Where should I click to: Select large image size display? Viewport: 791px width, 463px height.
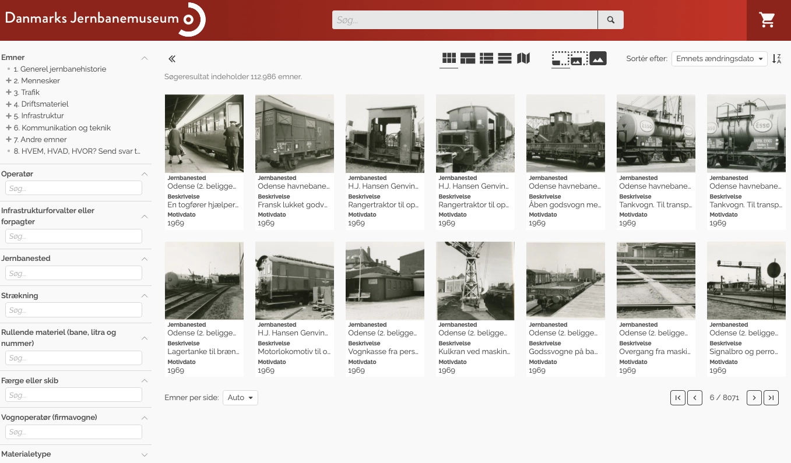[x=598, y=58]
